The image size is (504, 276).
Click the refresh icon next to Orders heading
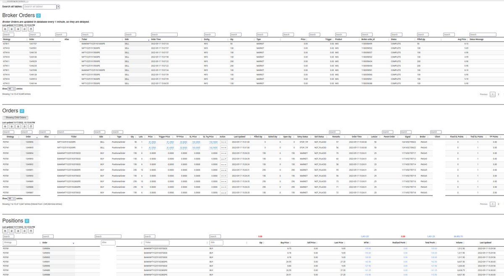[x=22, y=111]
